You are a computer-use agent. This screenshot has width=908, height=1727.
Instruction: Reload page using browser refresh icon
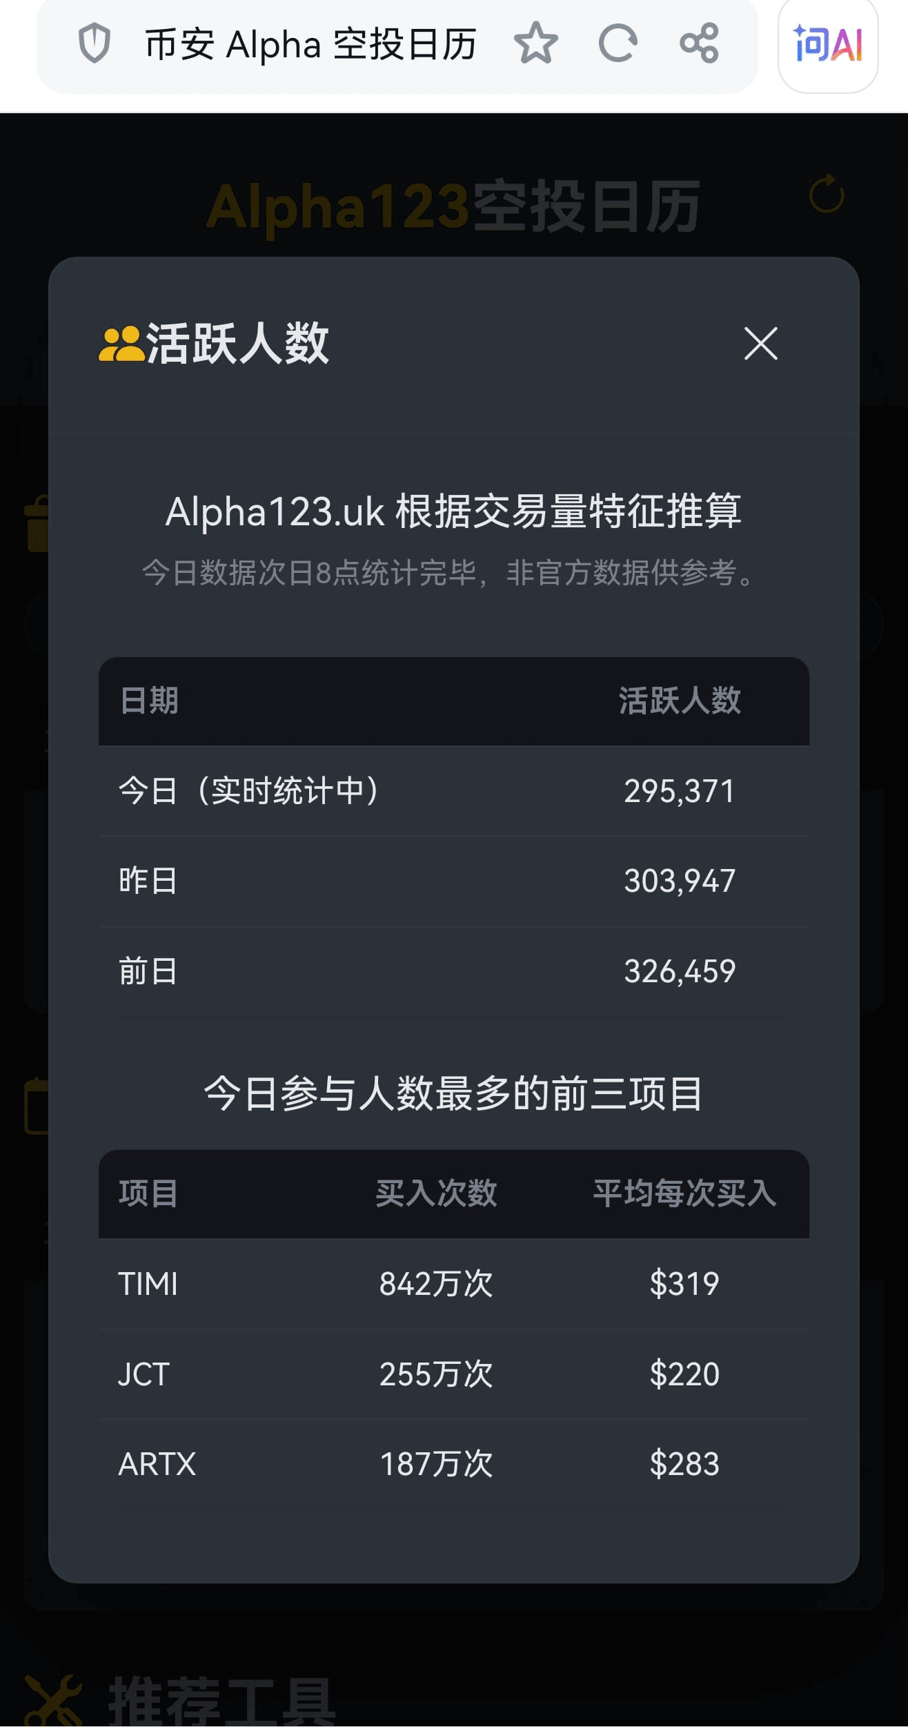point(618,43)
